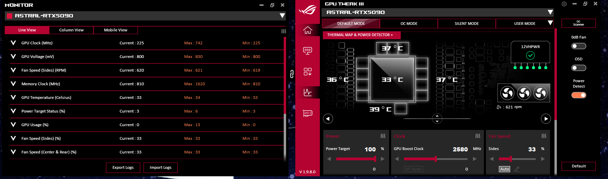608x179 pixels.
Task: Click Export Logs button
Action: (x=123, y=167)
